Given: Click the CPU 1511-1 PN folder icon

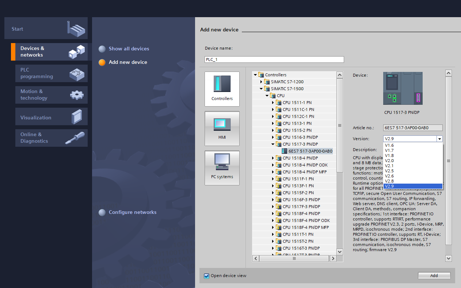Looking at the screenshot, I should click(279, 103).
